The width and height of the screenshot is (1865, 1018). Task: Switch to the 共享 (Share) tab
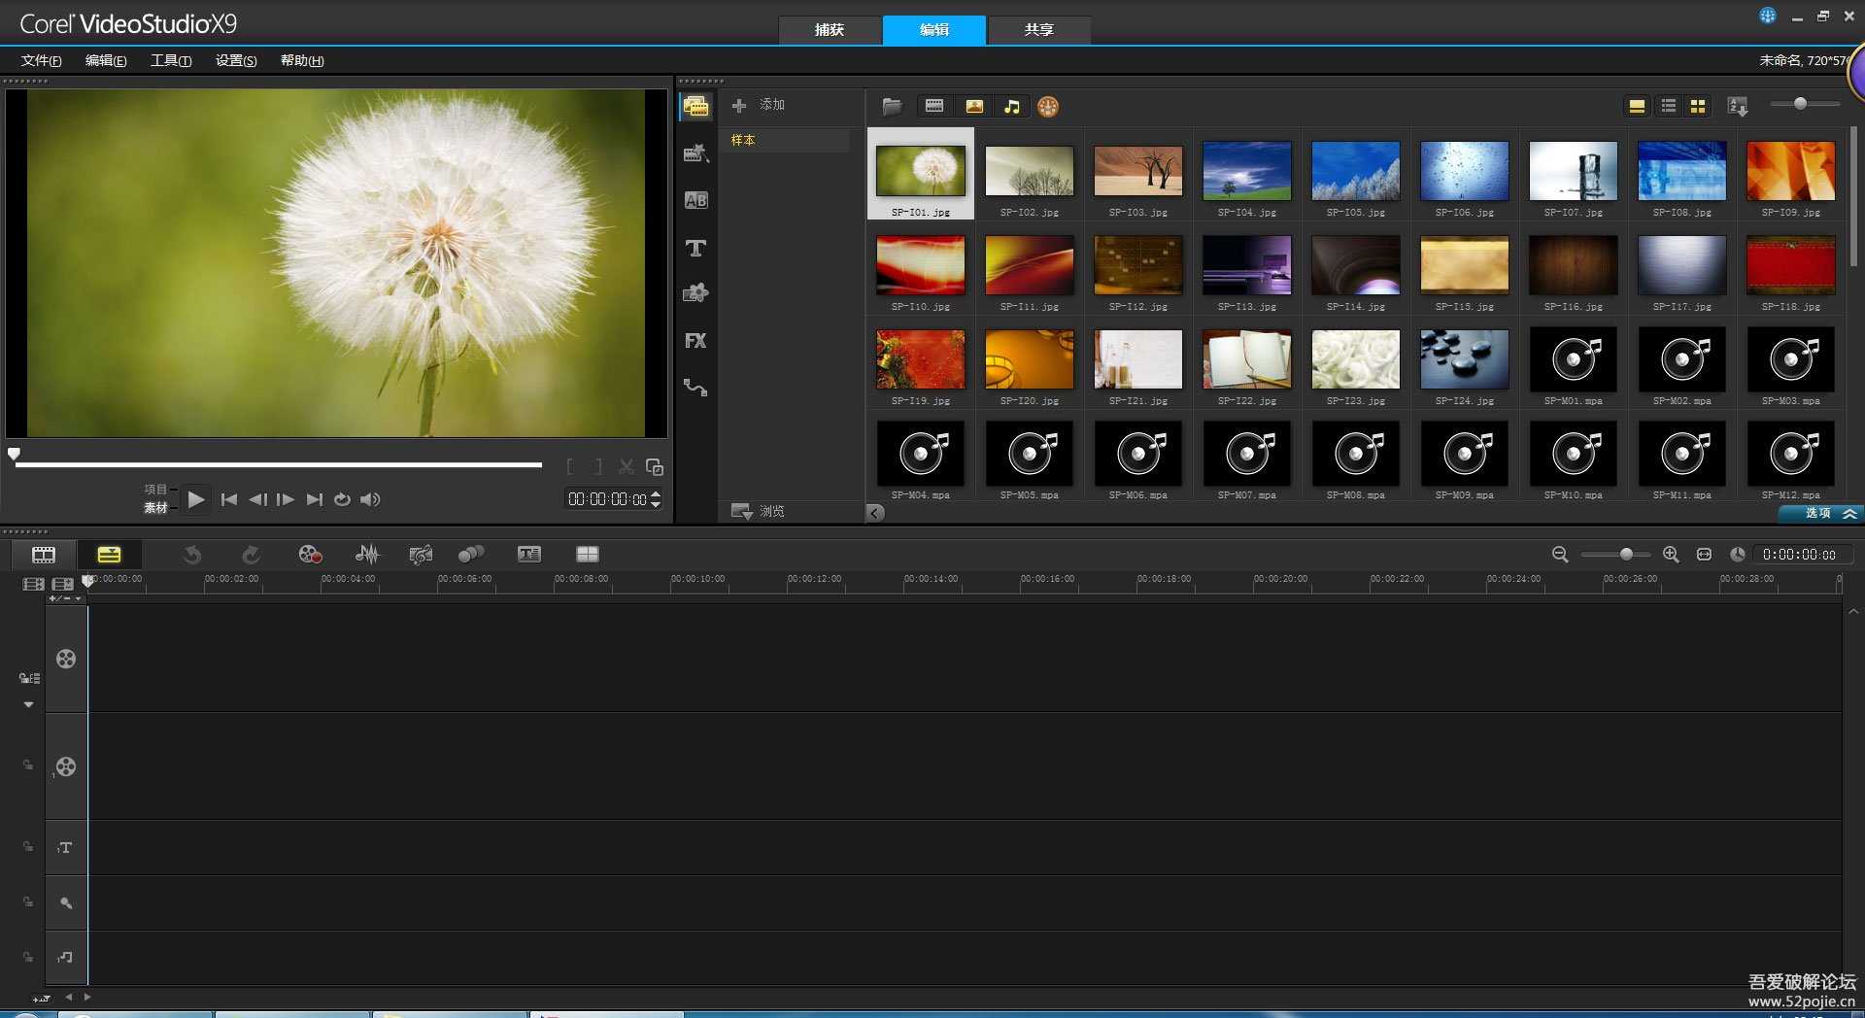point(1038,30)
